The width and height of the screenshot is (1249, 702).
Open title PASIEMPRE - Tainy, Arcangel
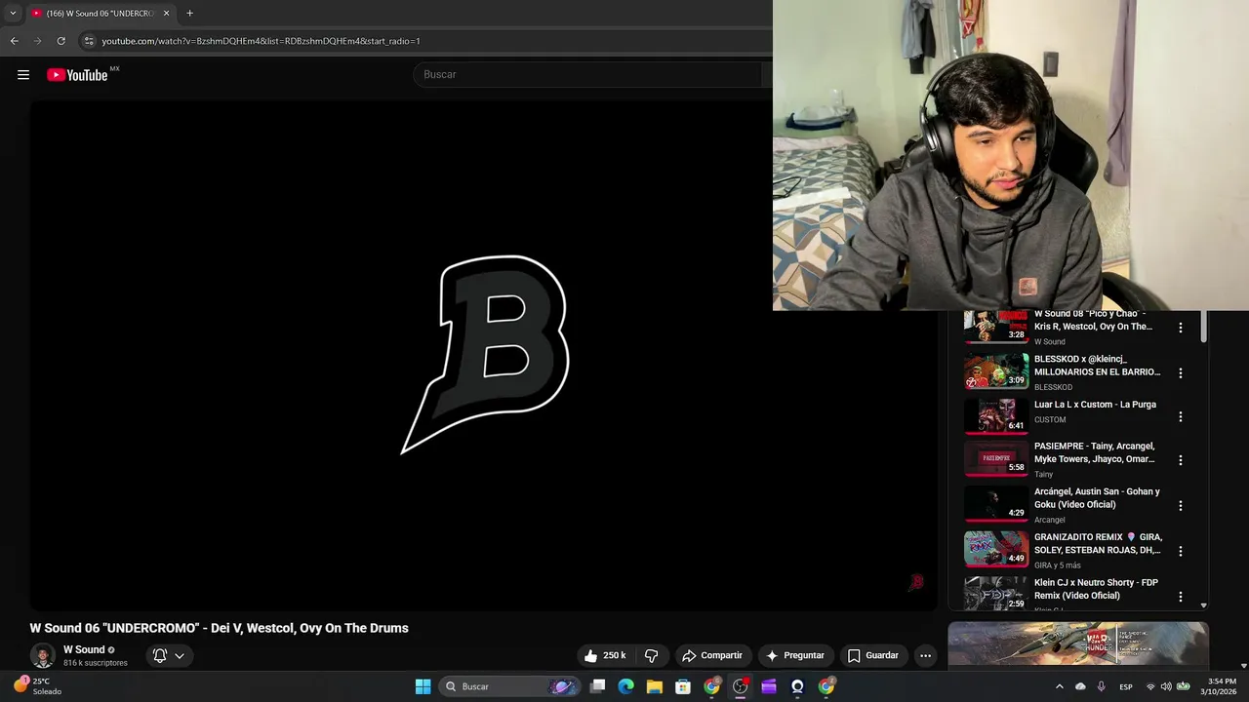click(1094, 452)
